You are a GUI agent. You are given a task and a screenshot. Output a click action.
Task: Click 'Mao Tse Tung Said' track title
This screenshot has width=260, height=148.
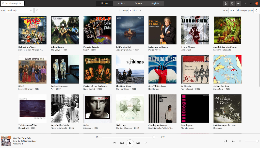pos(22,138)
